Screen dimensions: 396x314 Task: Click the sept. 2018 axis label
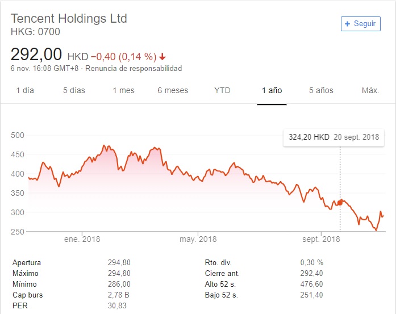pyautogui.click(x=321, y=239)
